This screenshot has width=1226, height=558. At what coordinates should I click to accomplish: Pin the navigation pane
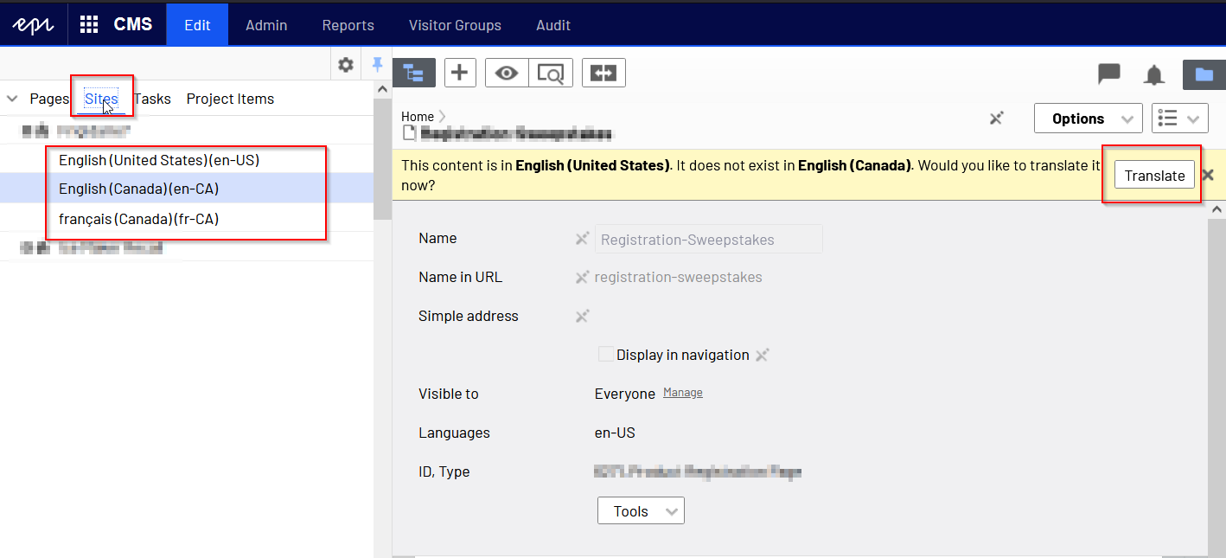pos(377,65)
